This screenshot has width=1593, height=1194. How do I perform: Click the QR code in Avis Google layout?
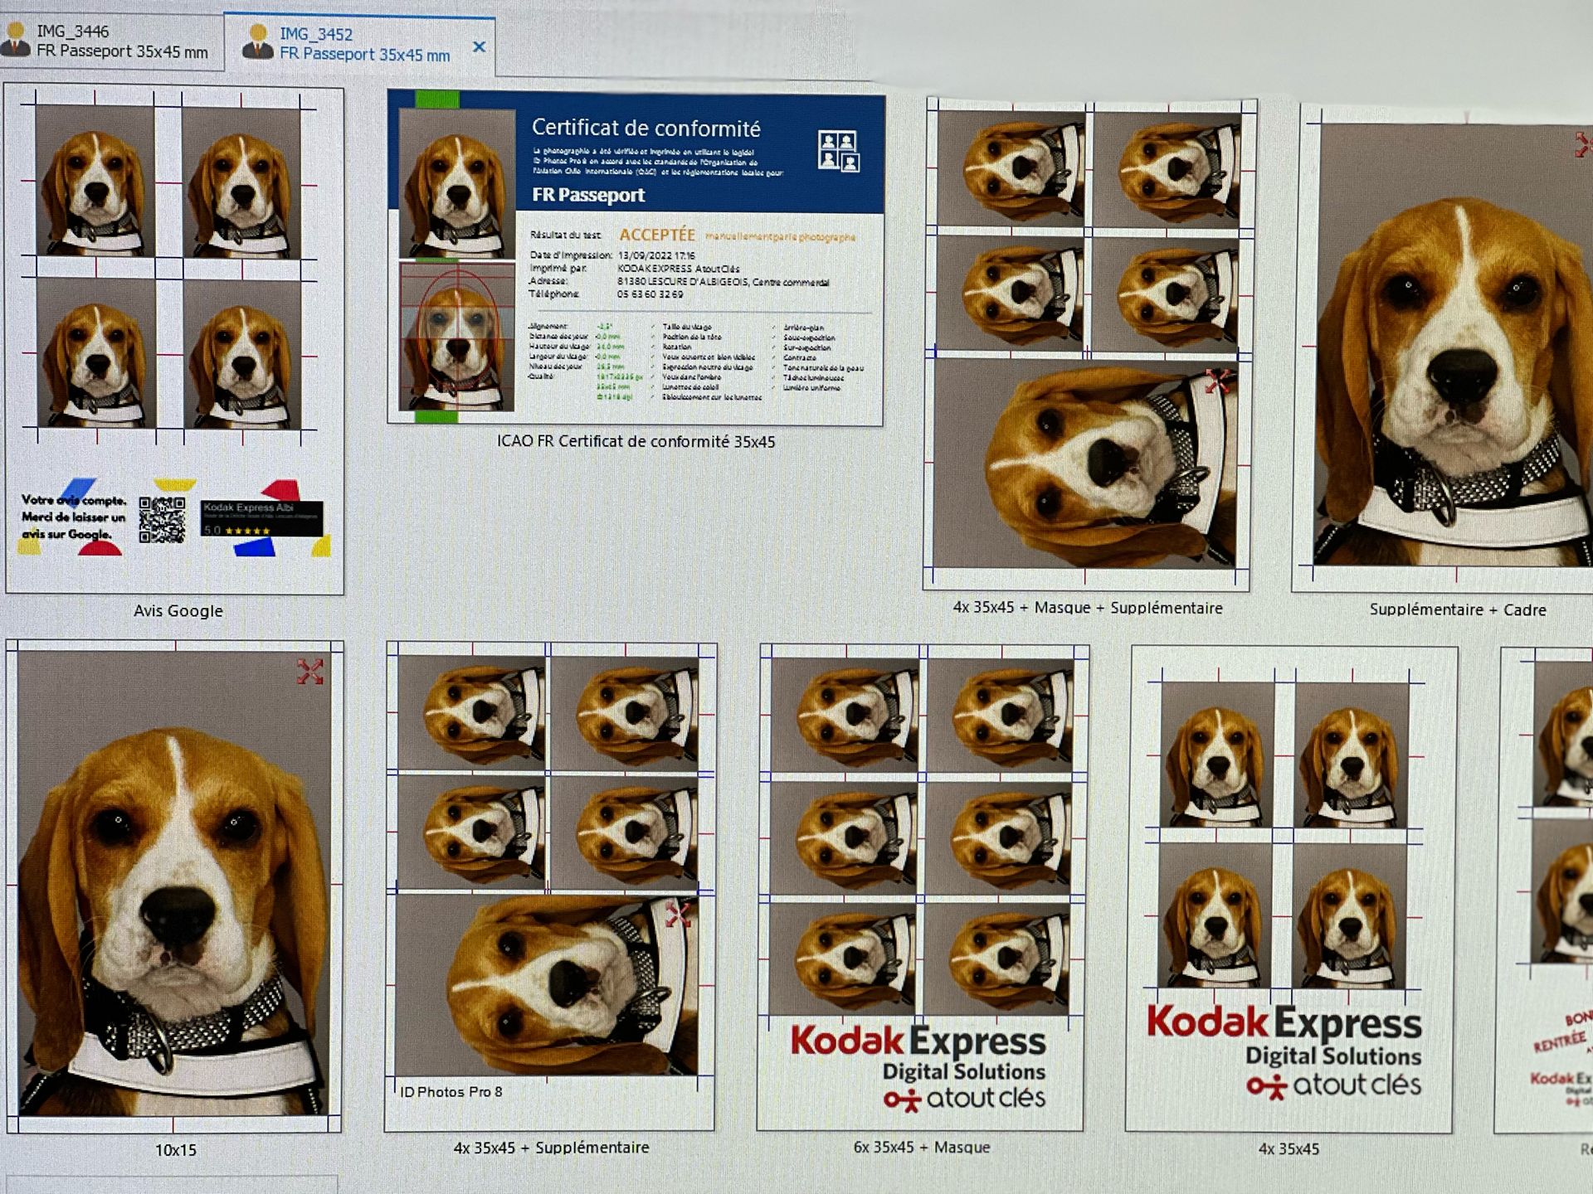tap(162, 520)
